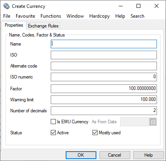Open the Hardcopy menu
This screenshot has width=166, height=161.
[100, 16]
